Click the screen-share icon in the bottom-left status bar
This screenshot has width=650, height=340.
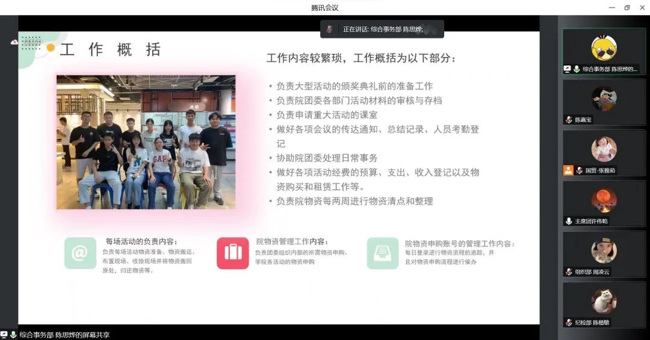(4, 335)
